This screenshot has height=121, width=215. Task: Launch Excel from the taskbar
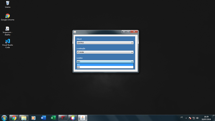coord(53,118)
